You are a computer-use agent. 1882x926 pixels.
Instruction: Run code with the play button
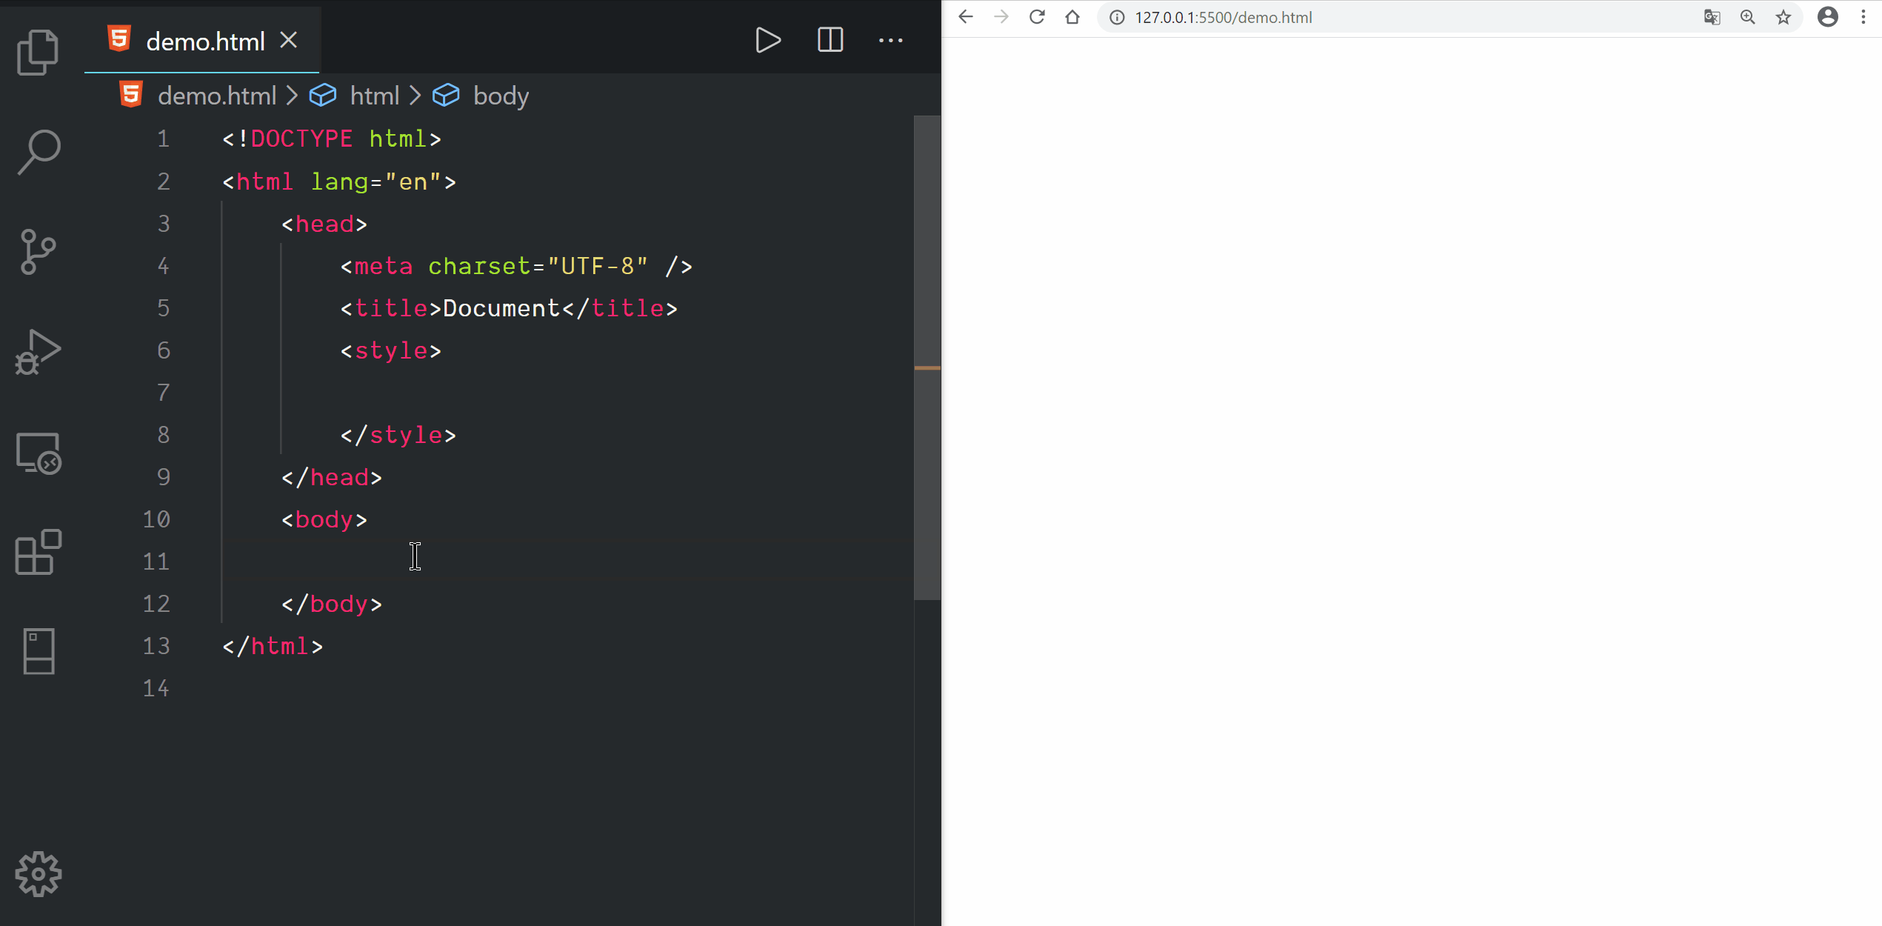767,40
